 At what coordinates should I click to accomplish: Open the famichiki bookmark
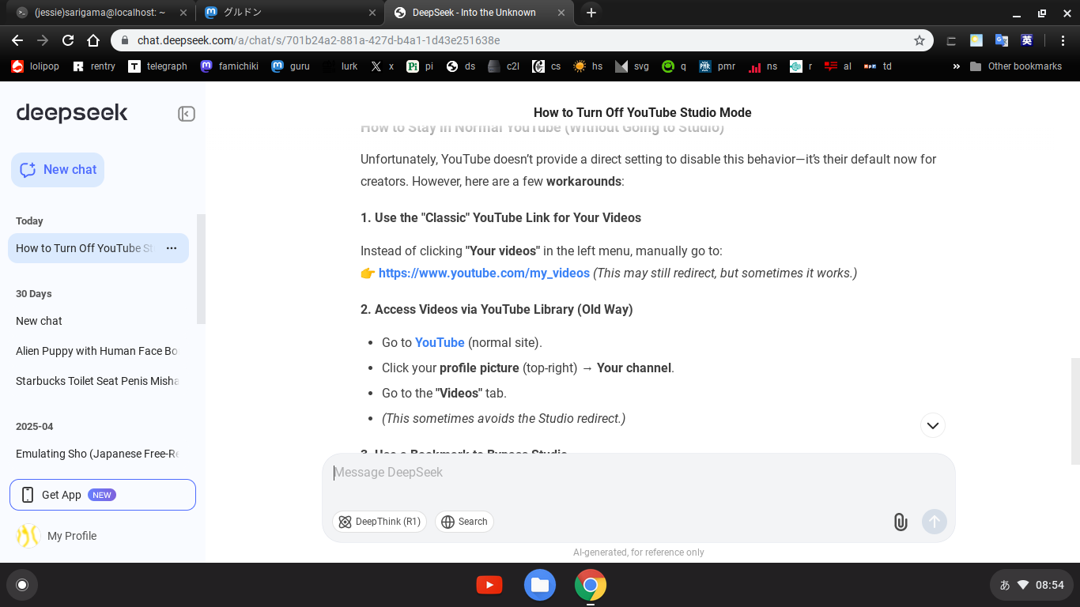pos(229,66)
